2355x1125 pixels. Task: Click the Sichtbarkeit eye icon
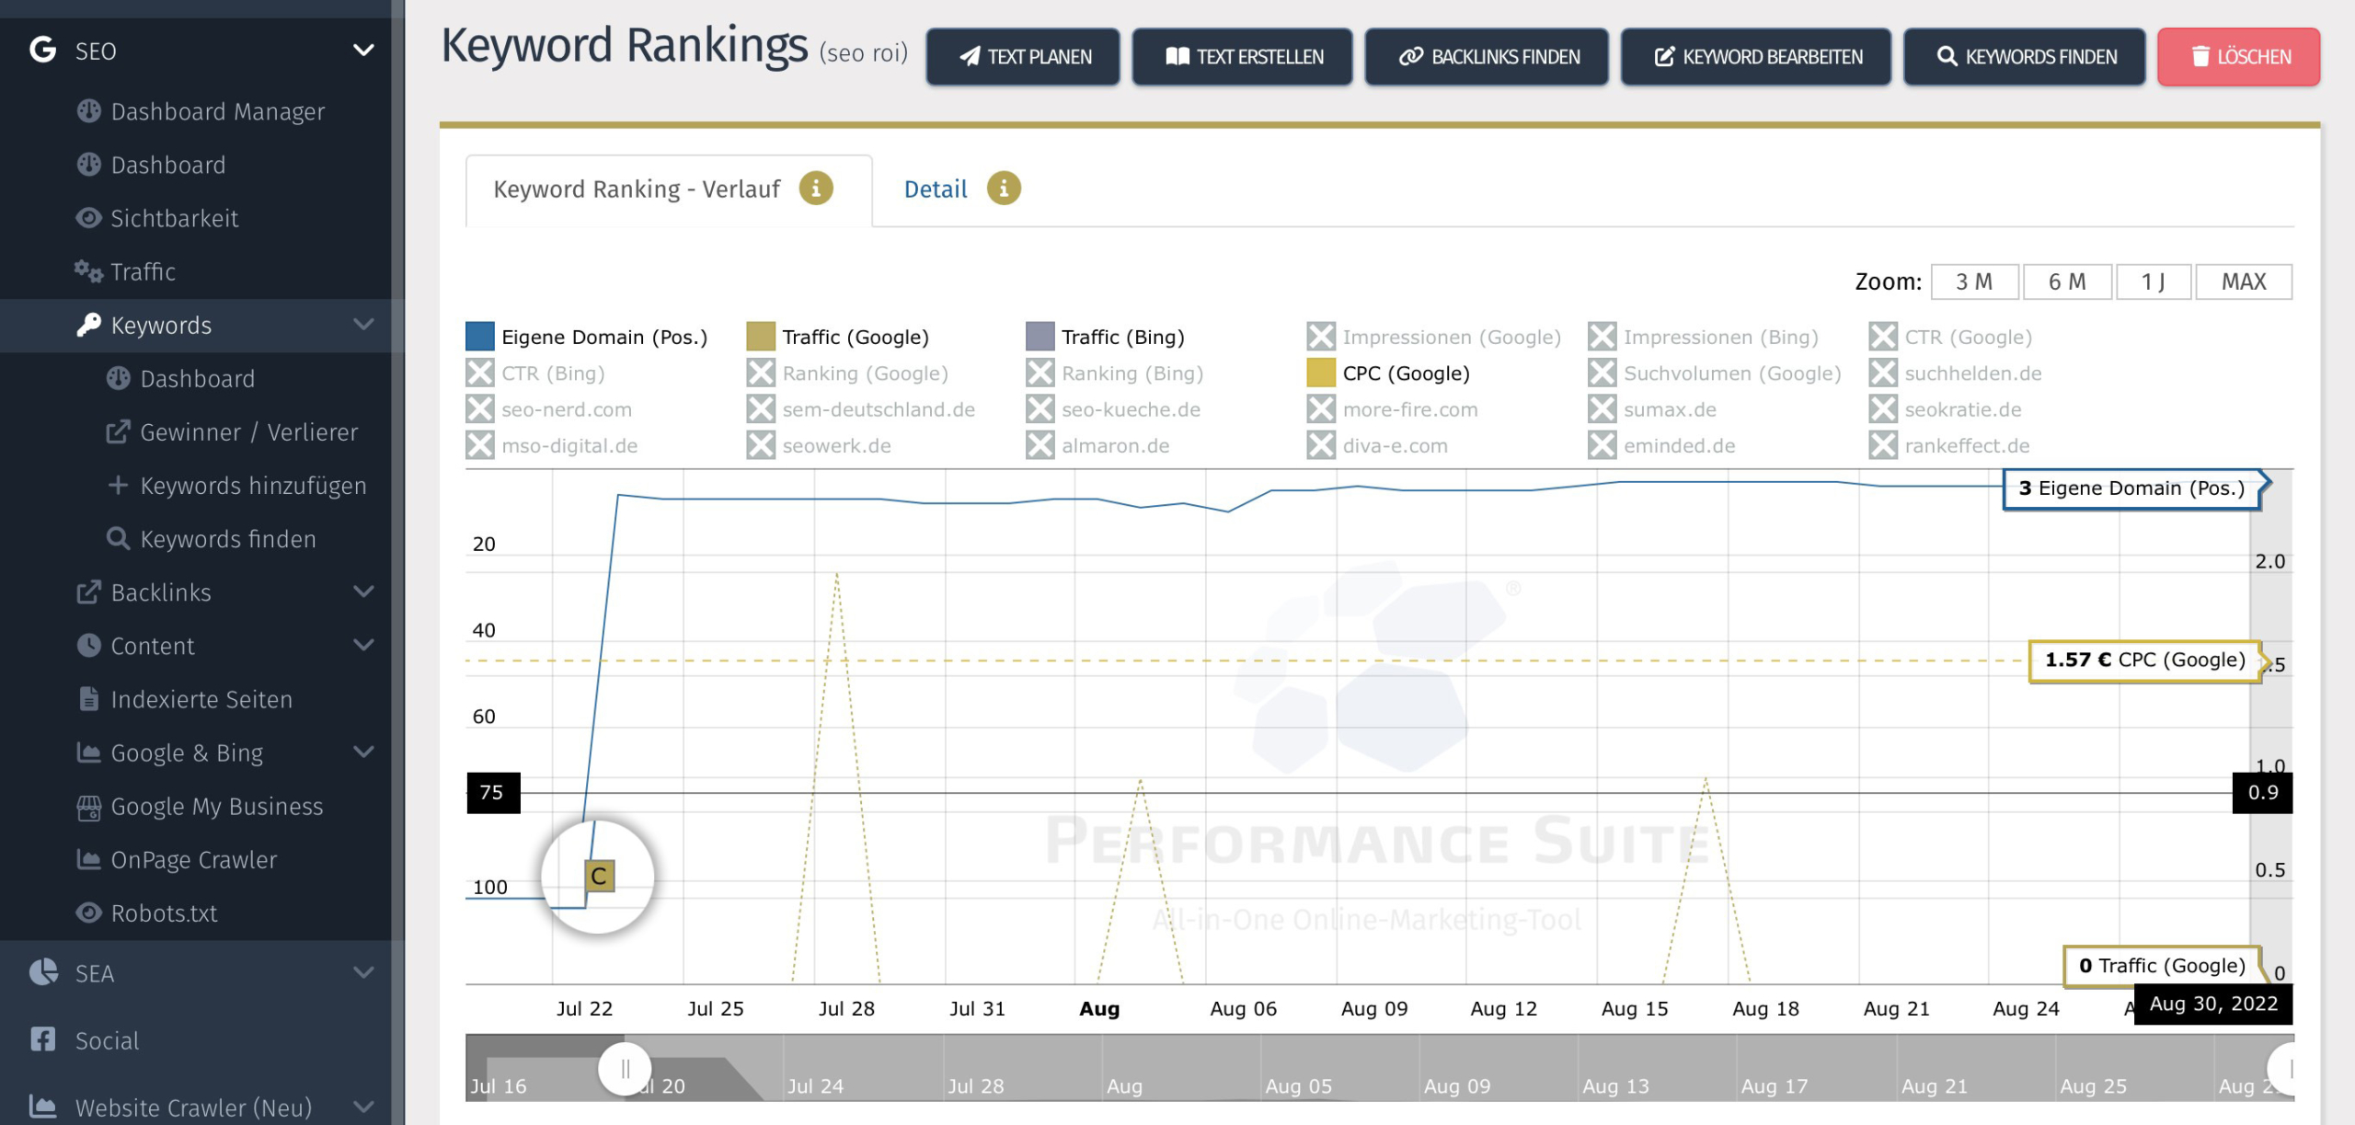[89, 218]
